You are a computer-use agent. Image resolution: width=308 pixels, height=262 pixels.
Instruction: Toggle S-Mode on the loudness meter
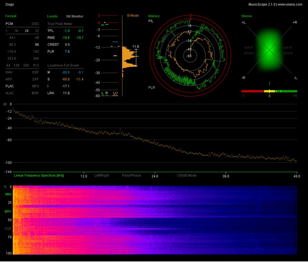tap(132, 16)
